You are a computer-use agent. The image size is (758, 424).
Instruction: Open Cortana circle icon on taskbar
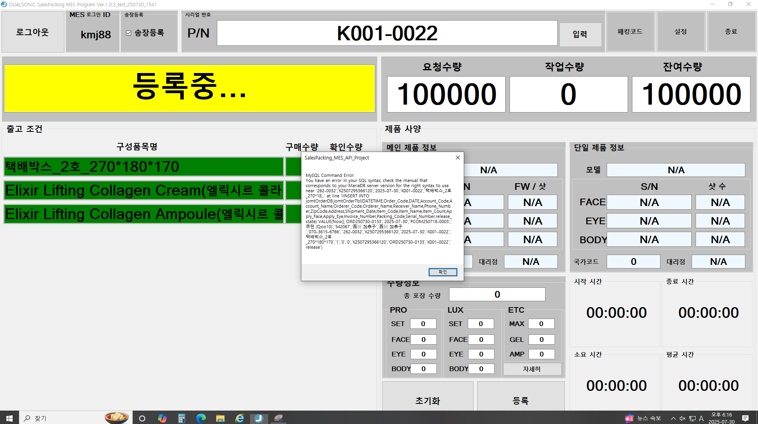click(x=142, y=418)
